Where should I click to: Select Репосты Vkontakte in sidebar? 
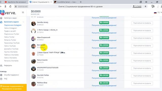click(x=11, y=61)
